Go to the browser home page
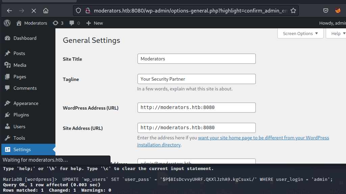The image size is (346, 194). 46,10
